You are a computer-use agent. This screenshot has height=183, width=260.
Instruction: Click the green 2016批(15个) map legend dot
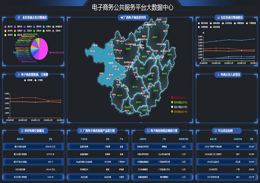tap(172, 102)
